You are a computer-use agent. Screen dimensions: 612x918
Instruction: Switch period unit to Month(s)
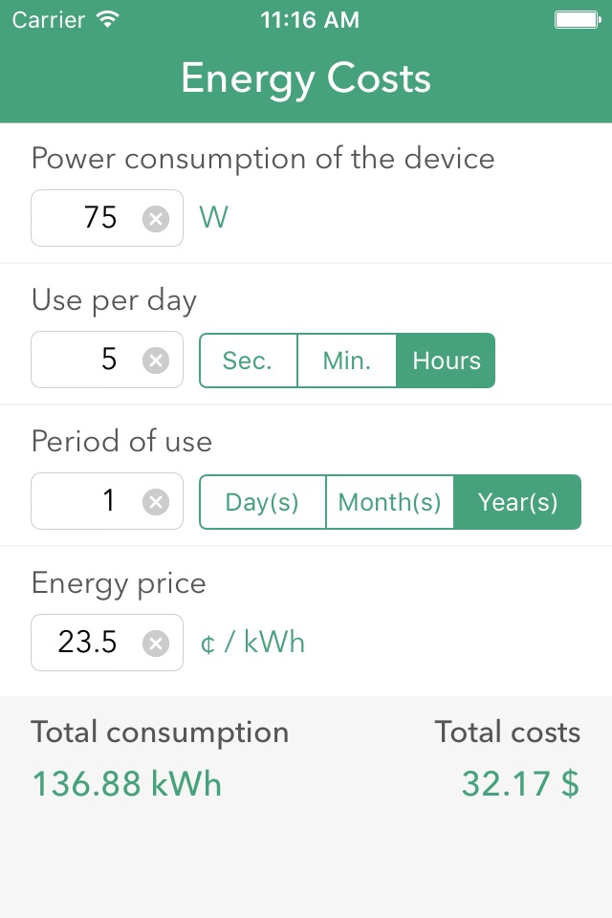[x=390, y=502]
